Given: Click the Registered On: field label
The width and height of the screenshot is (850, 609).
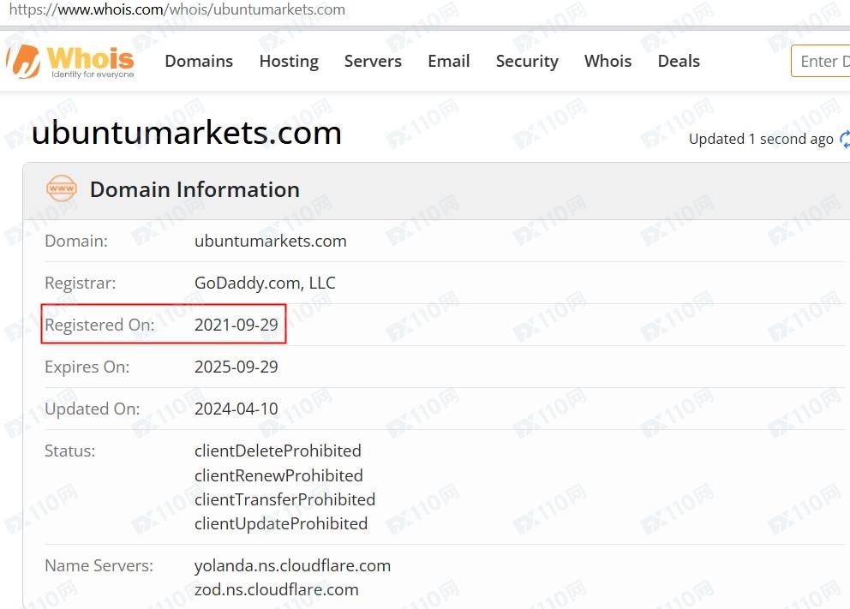Looking at the screenshot, I should pyautogui.click(x=99, y=325).
